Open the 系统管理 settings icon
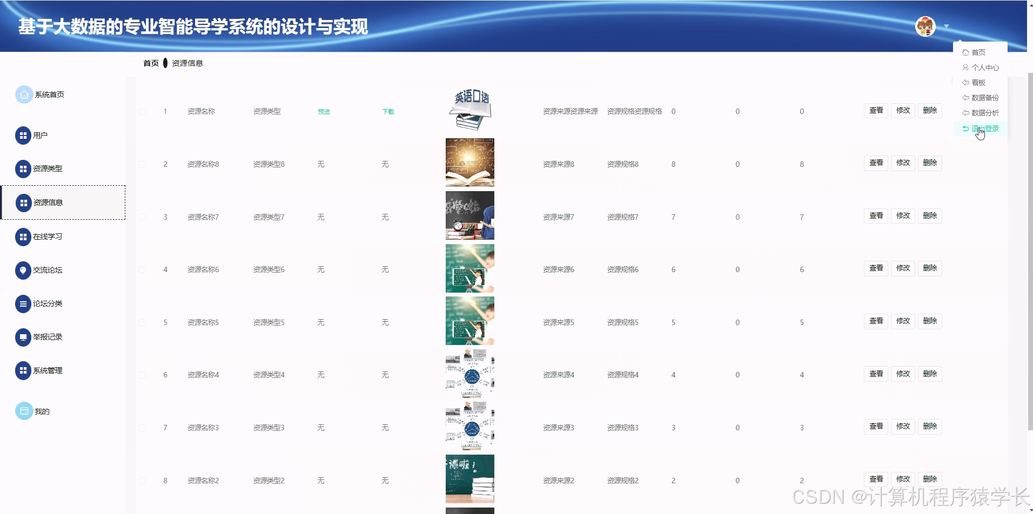Screen dimensions: 1033x514 (x=23, y=370)
